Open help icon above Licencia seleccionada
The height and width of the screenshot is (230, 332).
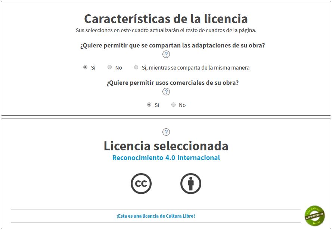[x=166, y=132]
